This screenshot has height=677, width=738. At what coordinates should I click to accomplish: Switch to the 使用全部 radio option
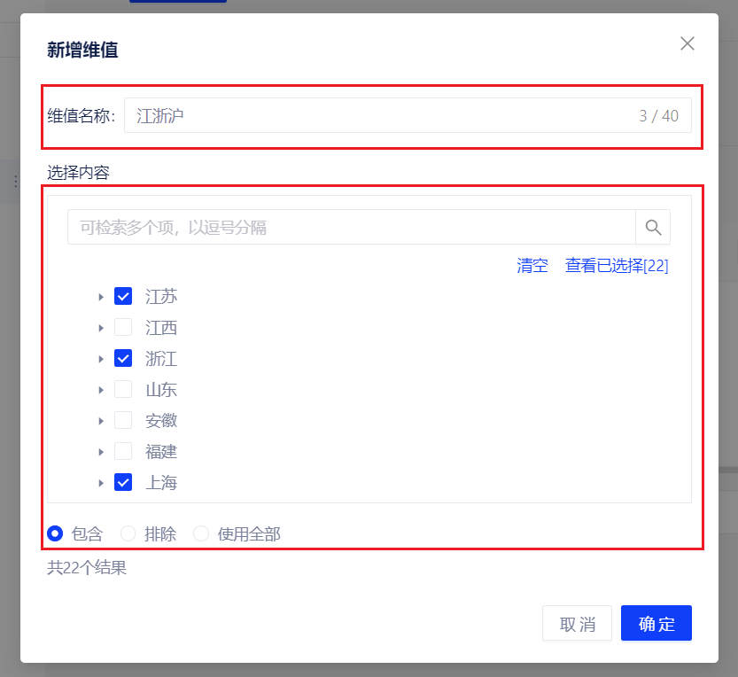[x=201, y=533]
